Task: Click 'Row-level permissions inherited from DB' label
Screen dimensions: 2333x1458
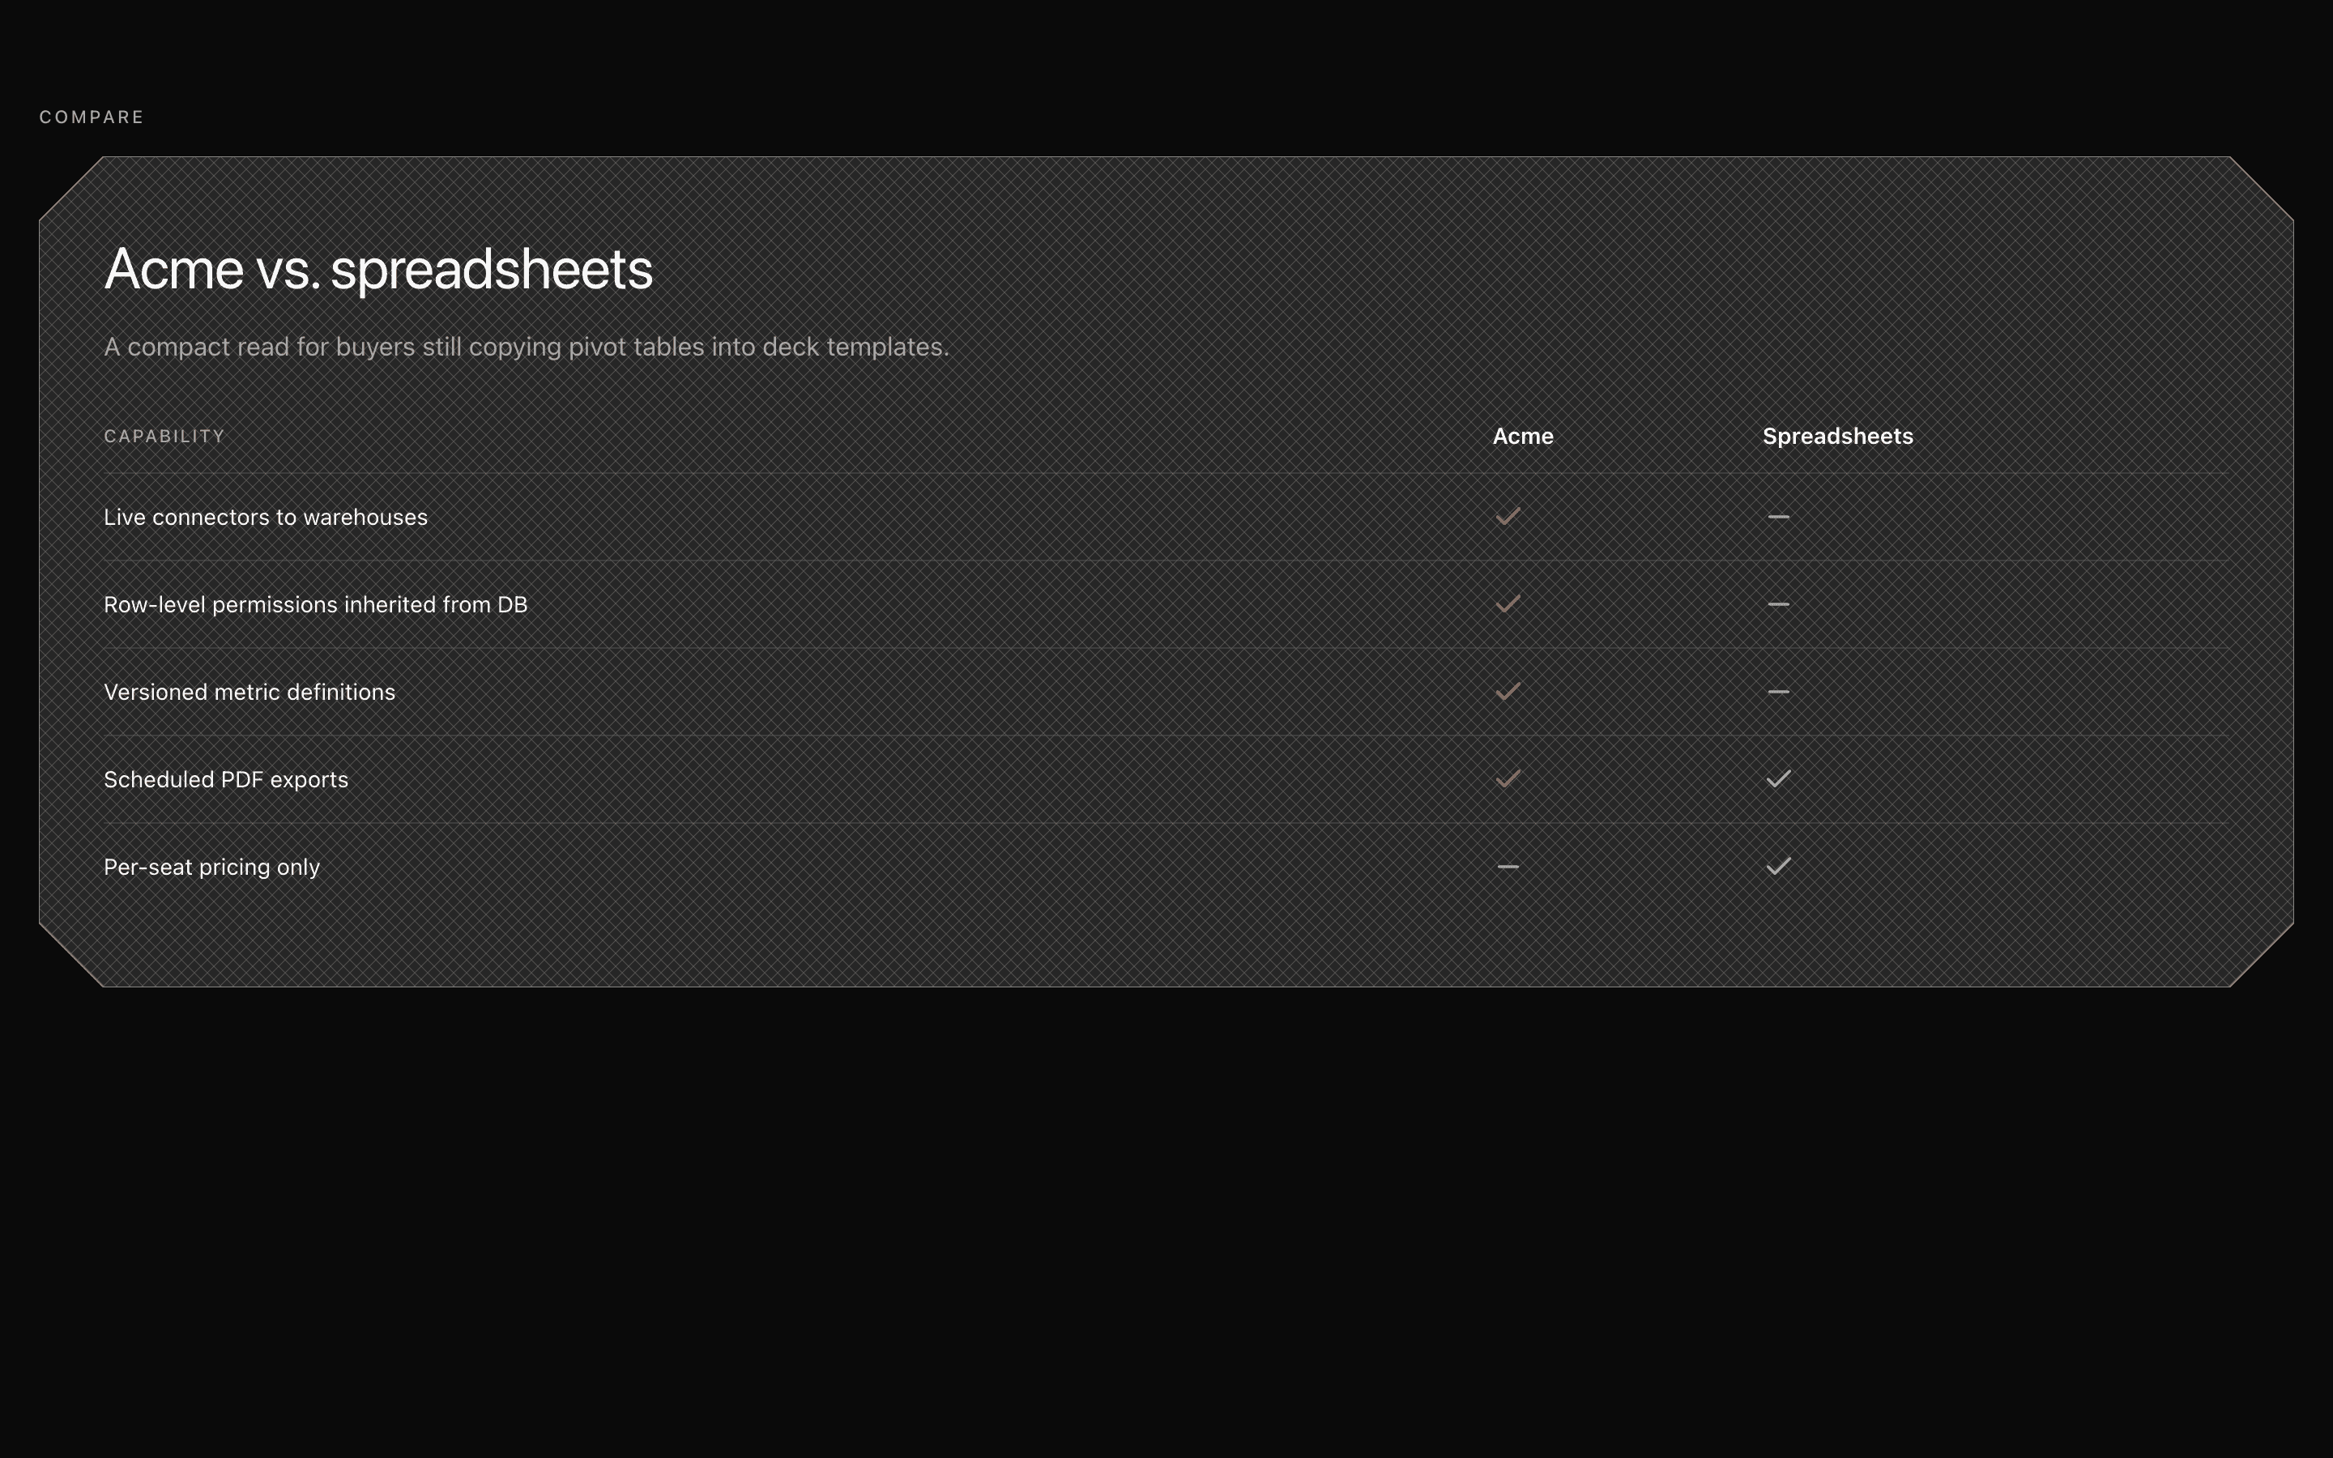Action: (x=315, y=604)
